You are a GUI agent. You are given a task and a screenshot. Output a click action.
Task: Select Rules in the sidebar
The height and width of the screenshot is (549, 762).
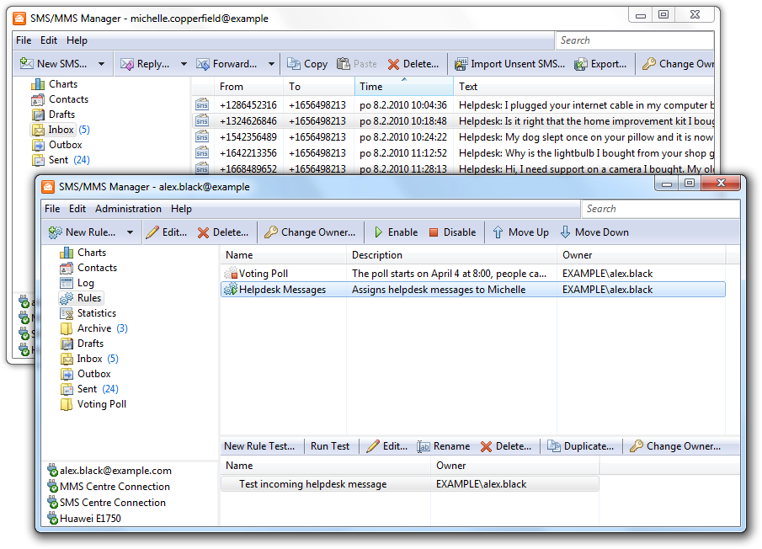(x=81, y=298)
